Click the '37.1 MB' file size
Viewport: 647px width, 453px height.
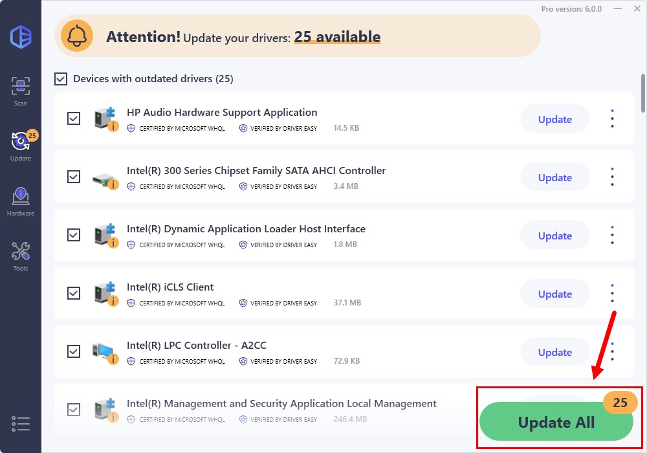click(x=347, y=303)
